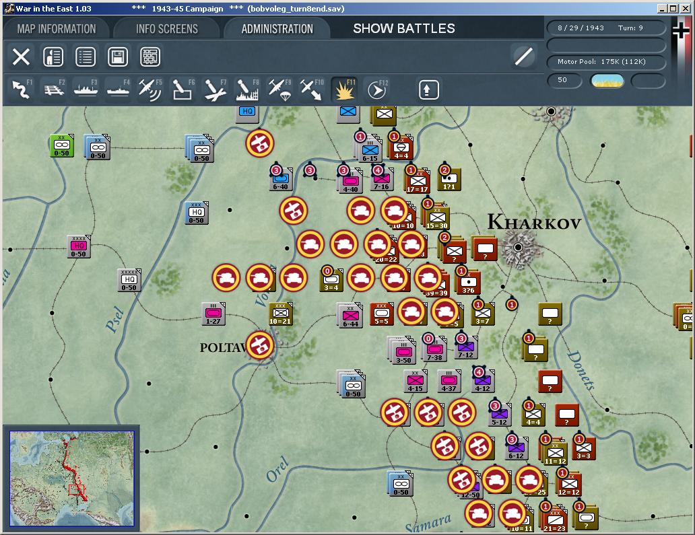Select the 6-44 unit counter
Viewport: 695px width, 535px height.
(350, 316)
